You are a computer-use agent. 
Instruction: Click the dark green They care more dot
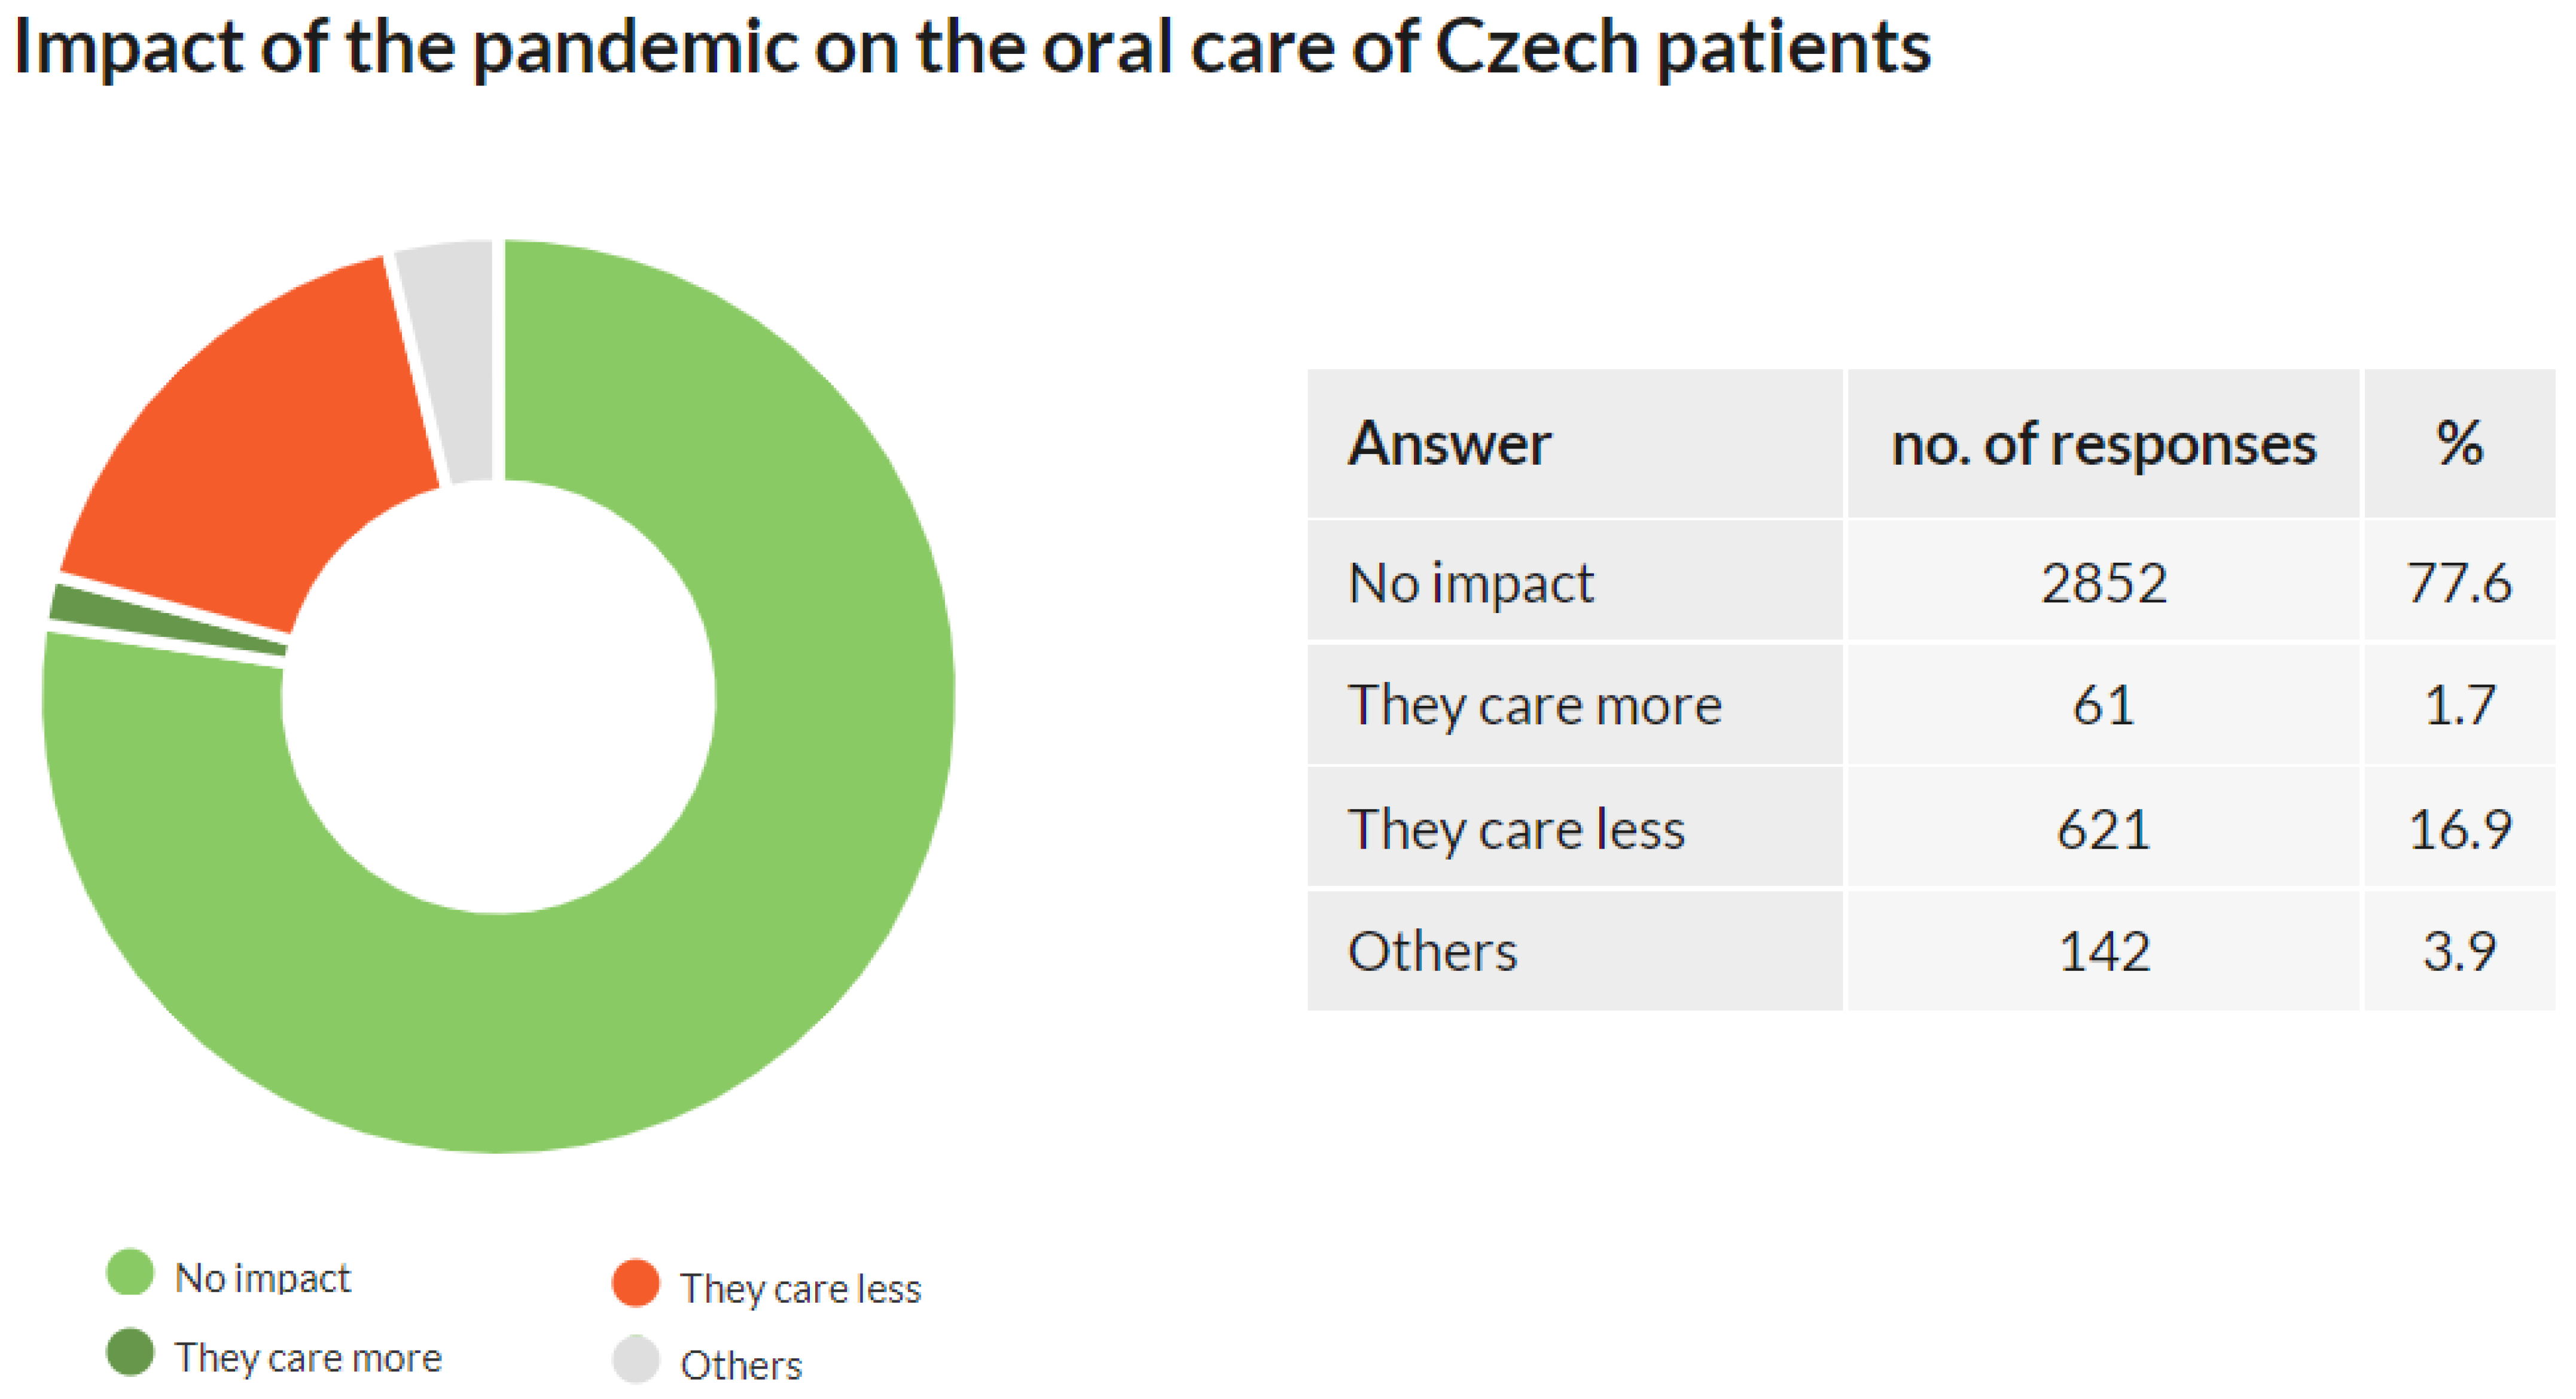130,1352
